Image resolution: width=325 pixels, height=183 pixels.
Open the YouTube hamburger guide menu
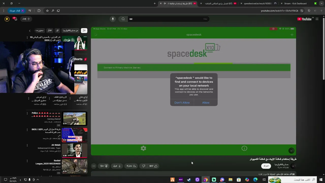[x=317, y=19]
